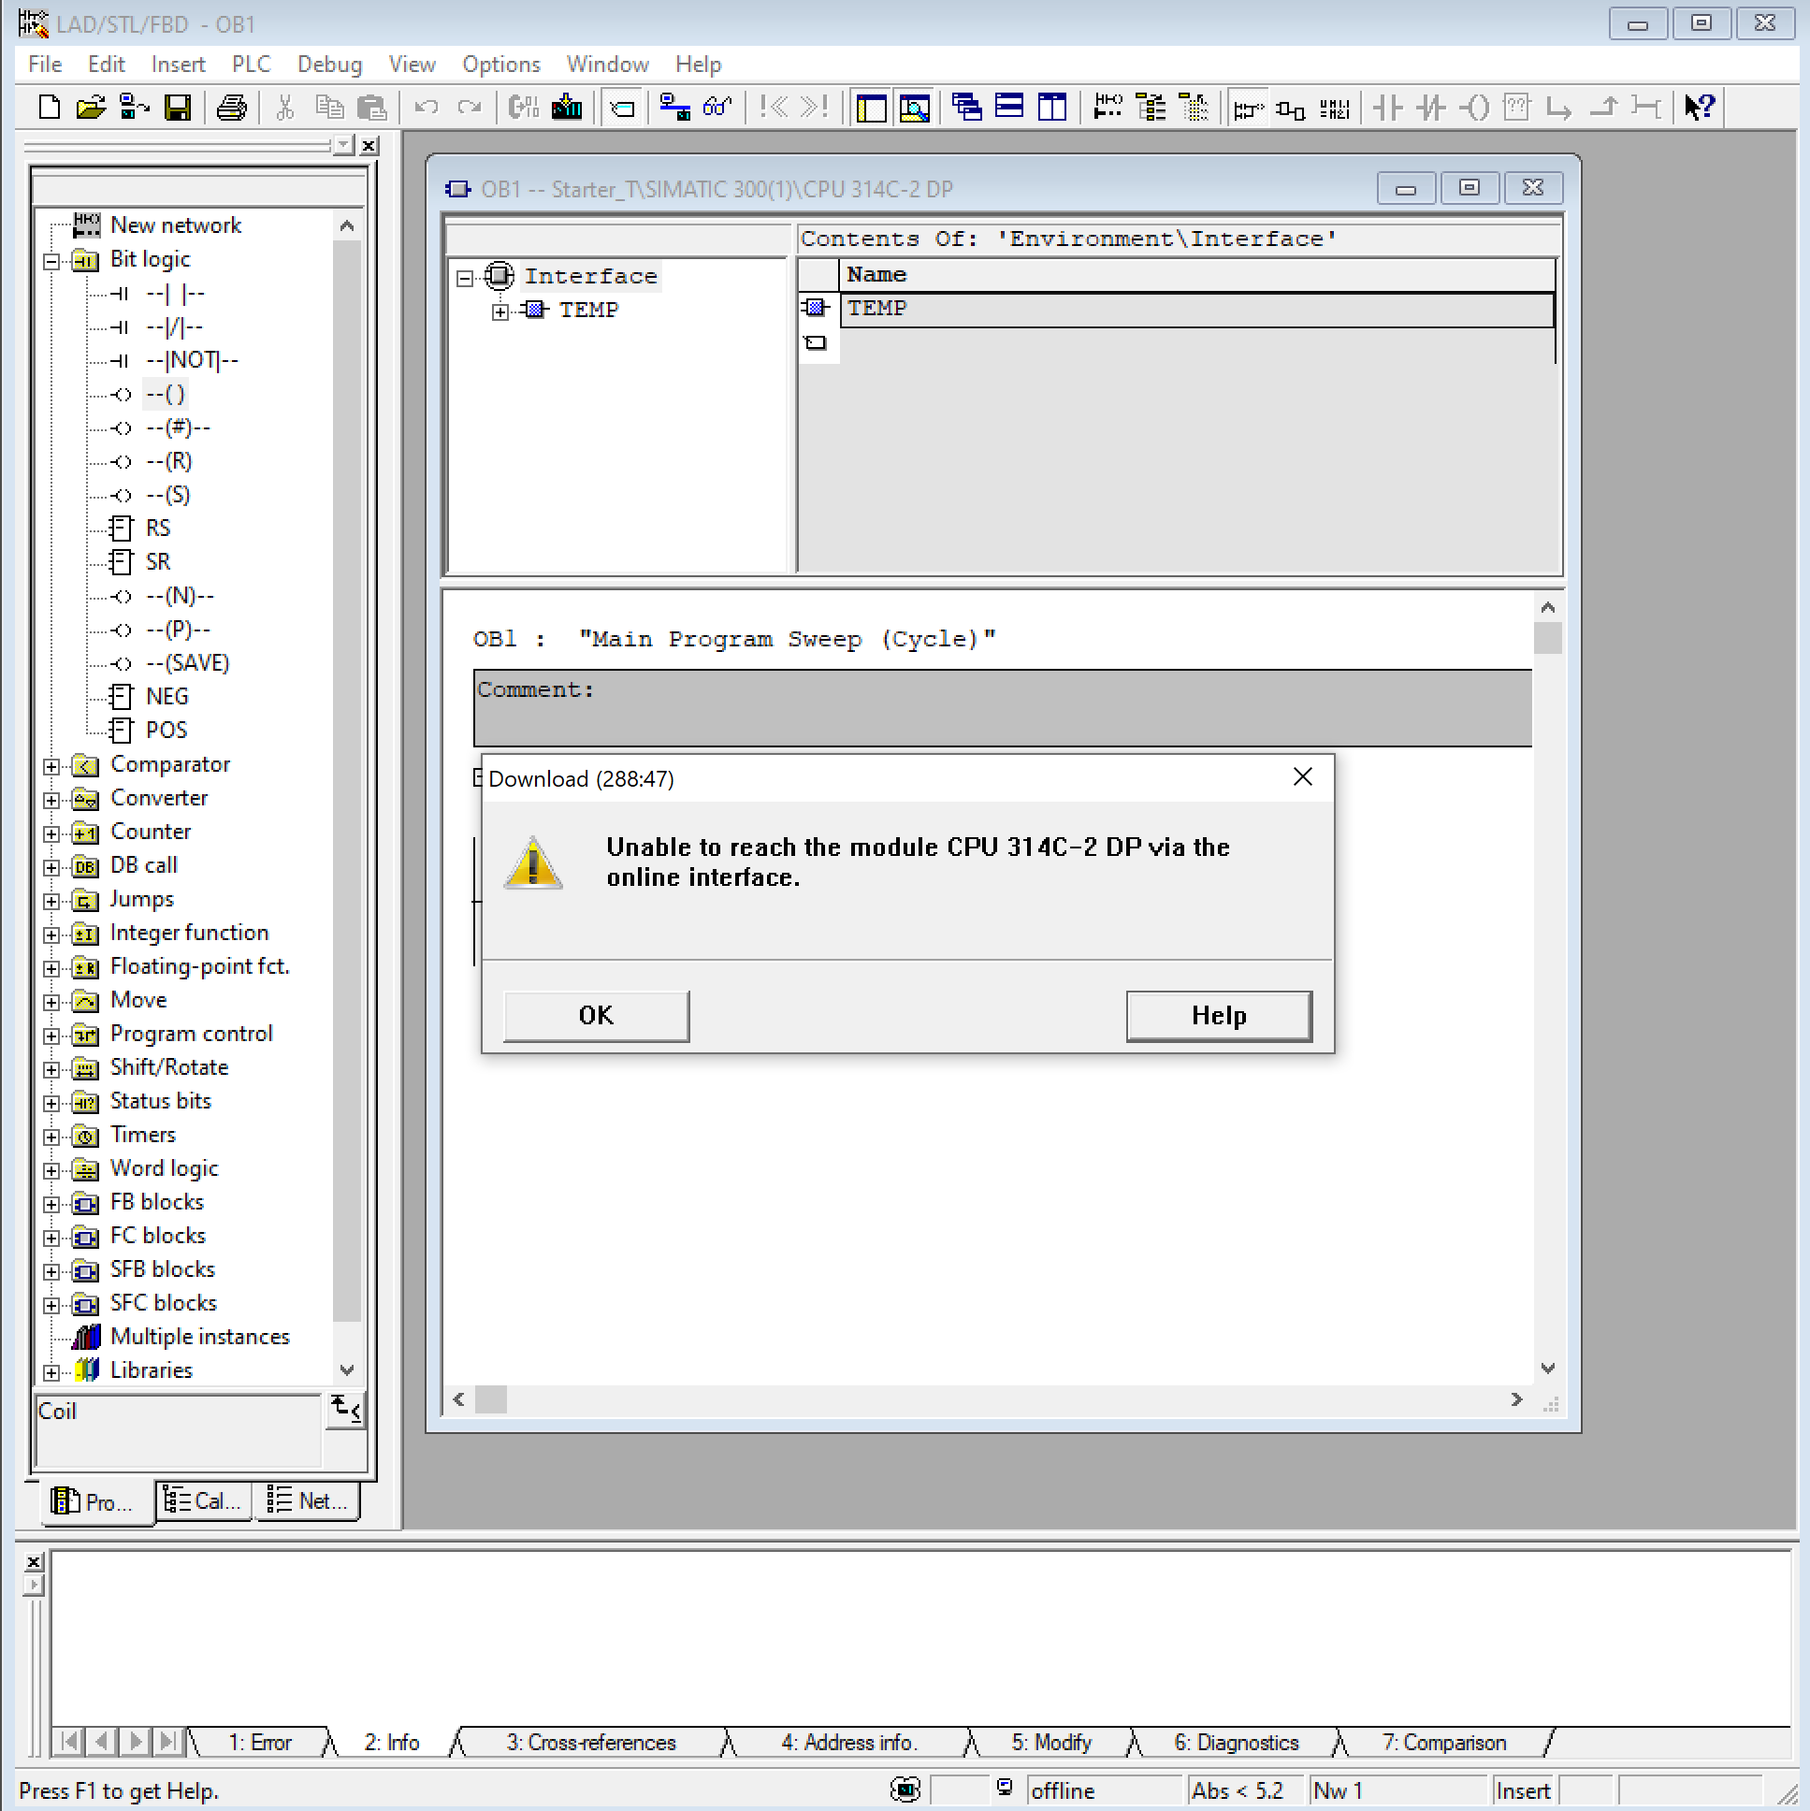Open the File menu
1810x1811 pixels.
coord(45,64)
